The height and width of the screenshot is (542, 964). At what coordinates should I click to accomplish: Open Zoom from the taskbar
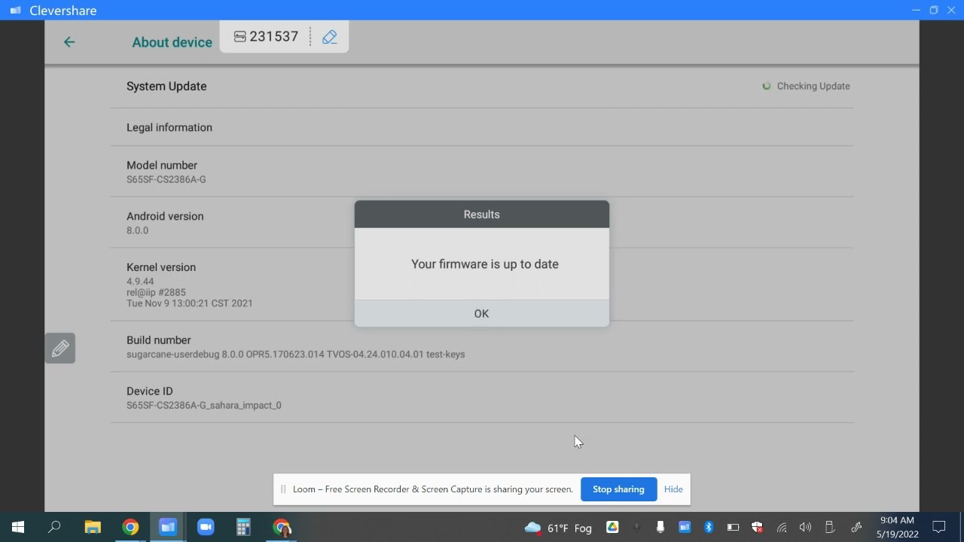(x=206, y=527)
